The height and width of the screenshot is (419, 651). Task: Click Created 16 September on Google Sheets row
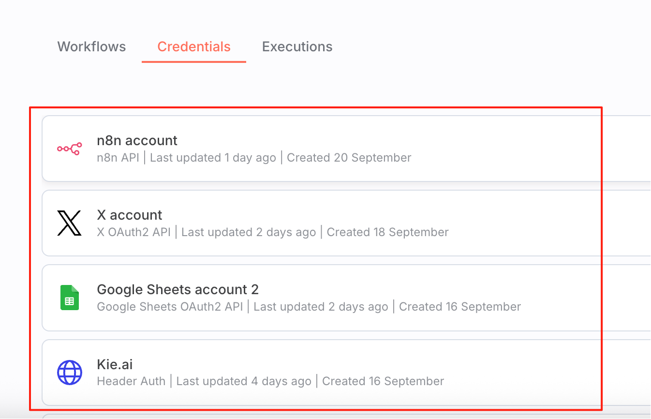(460, 307)
